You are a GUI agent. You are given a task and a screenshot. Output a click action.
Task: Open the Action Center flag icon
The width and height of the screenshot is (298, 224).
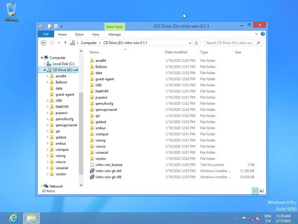click(244, 218)
